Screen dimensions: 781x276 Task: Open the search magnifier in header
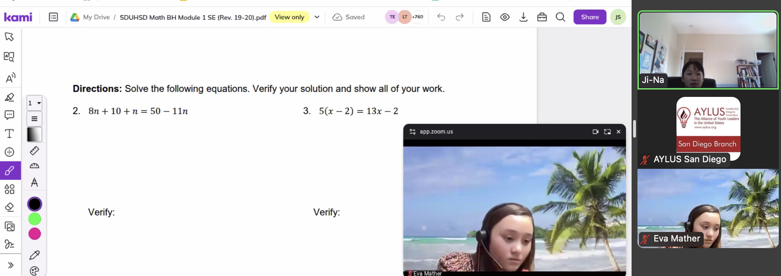560,17
